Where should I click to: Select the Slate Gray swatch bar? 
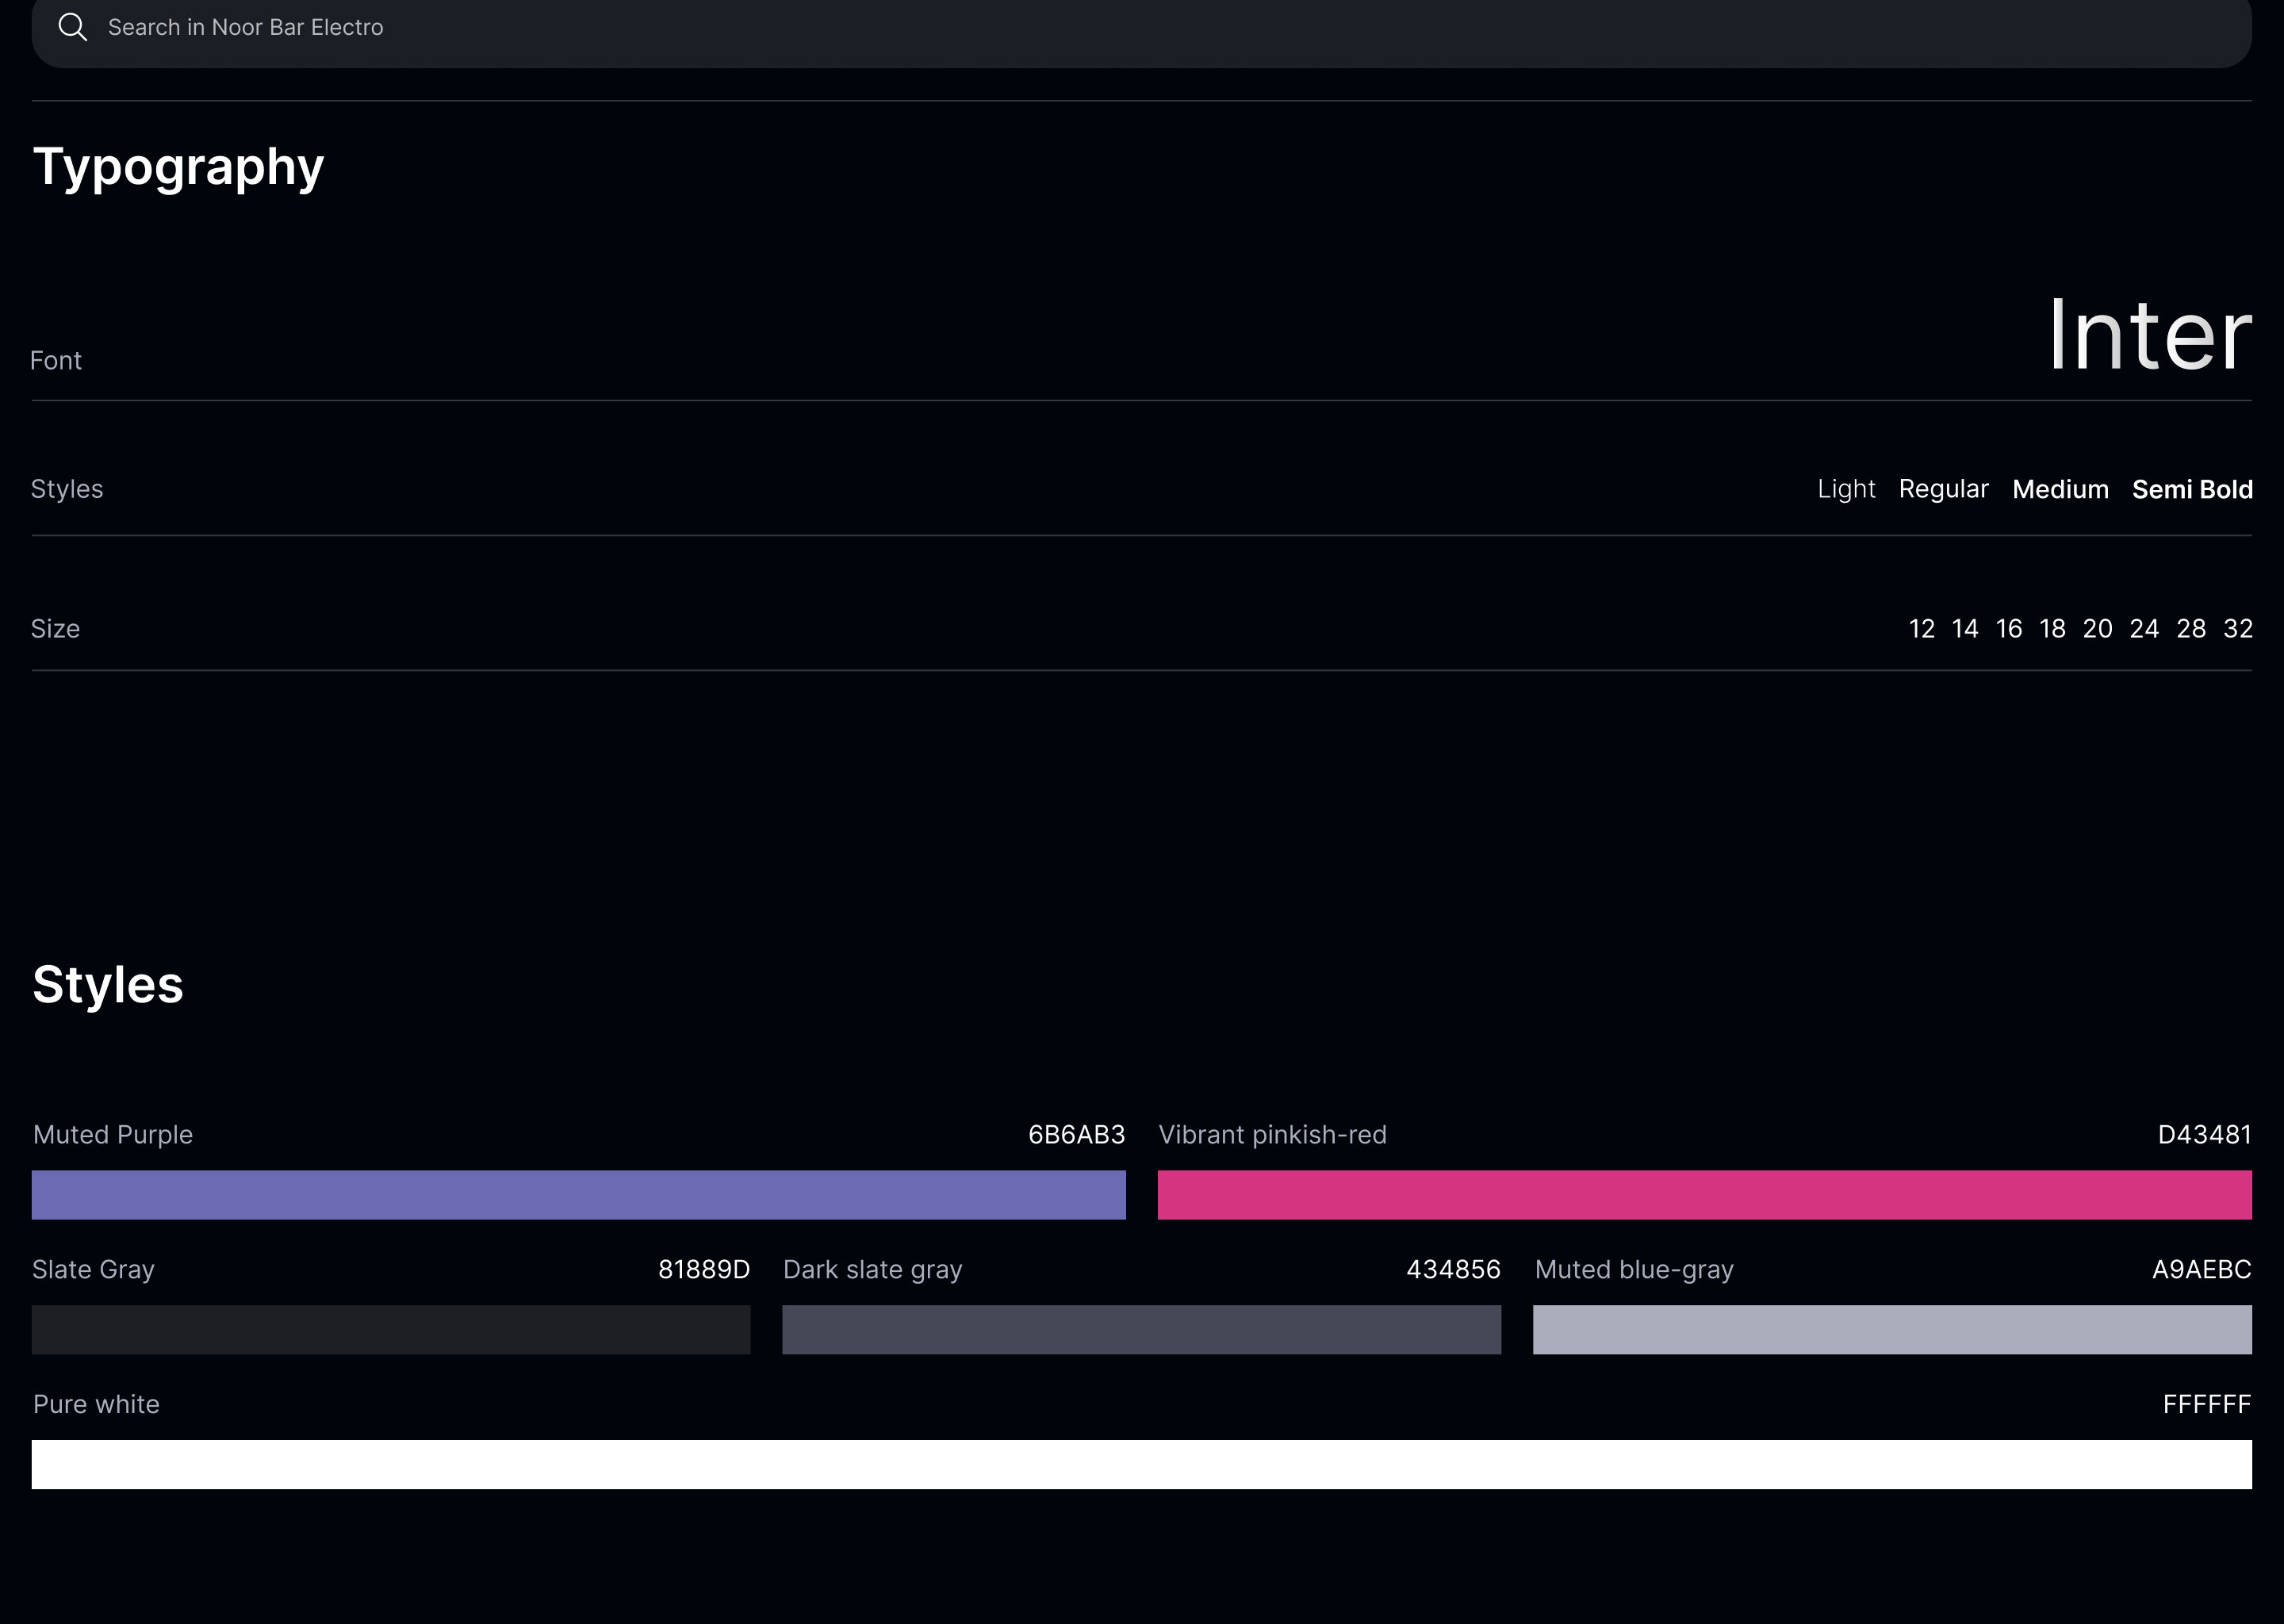pos(390,1330)
